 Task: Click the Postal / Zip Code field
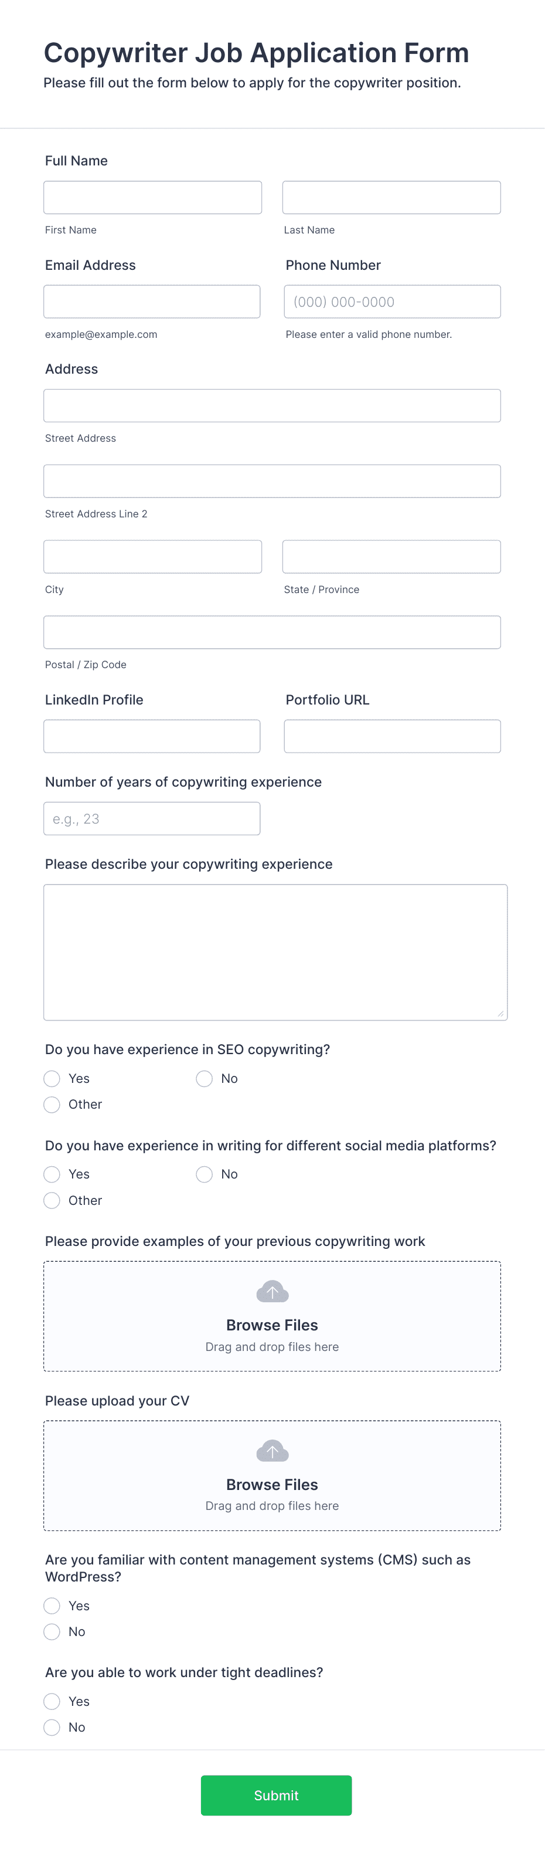click(272, 632)
